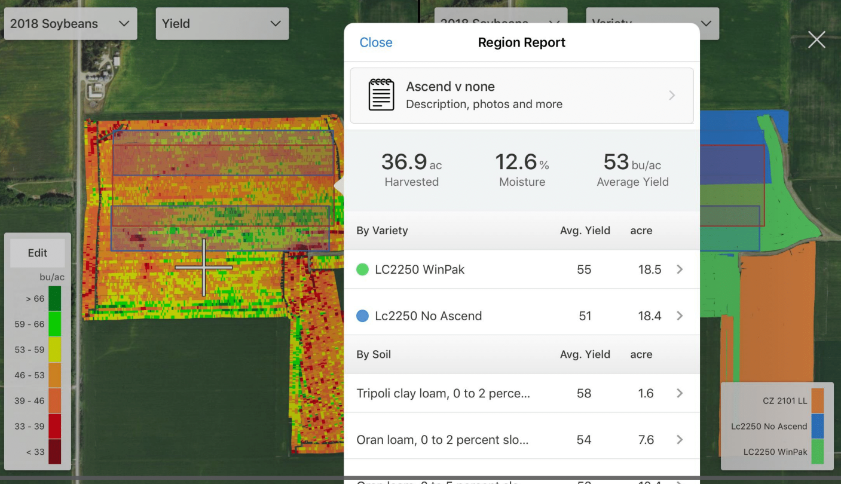Open the 2018 Soybeans dropdown on the left map
Screen dimensions: 841x484
click(71, 24)
